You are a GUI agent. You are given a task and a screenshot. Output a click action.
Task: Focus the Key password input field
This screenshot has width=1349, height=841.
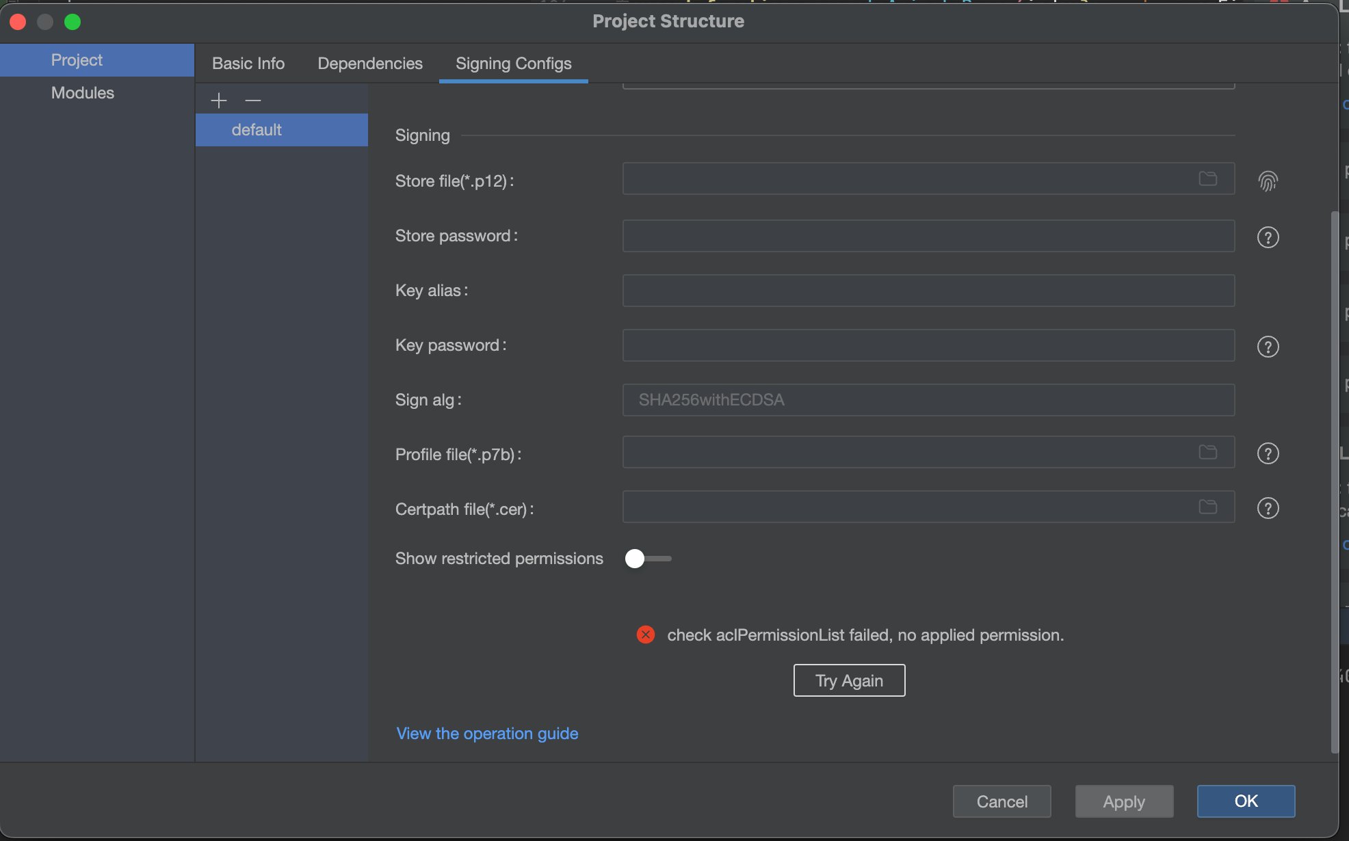click(928, 345)
